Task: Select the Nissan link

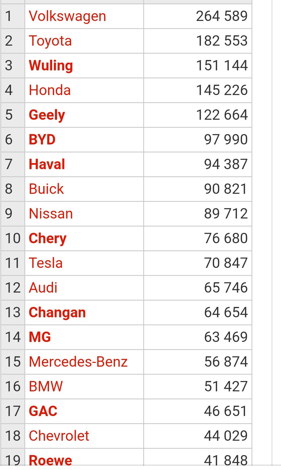Action: tap(51, 214)
